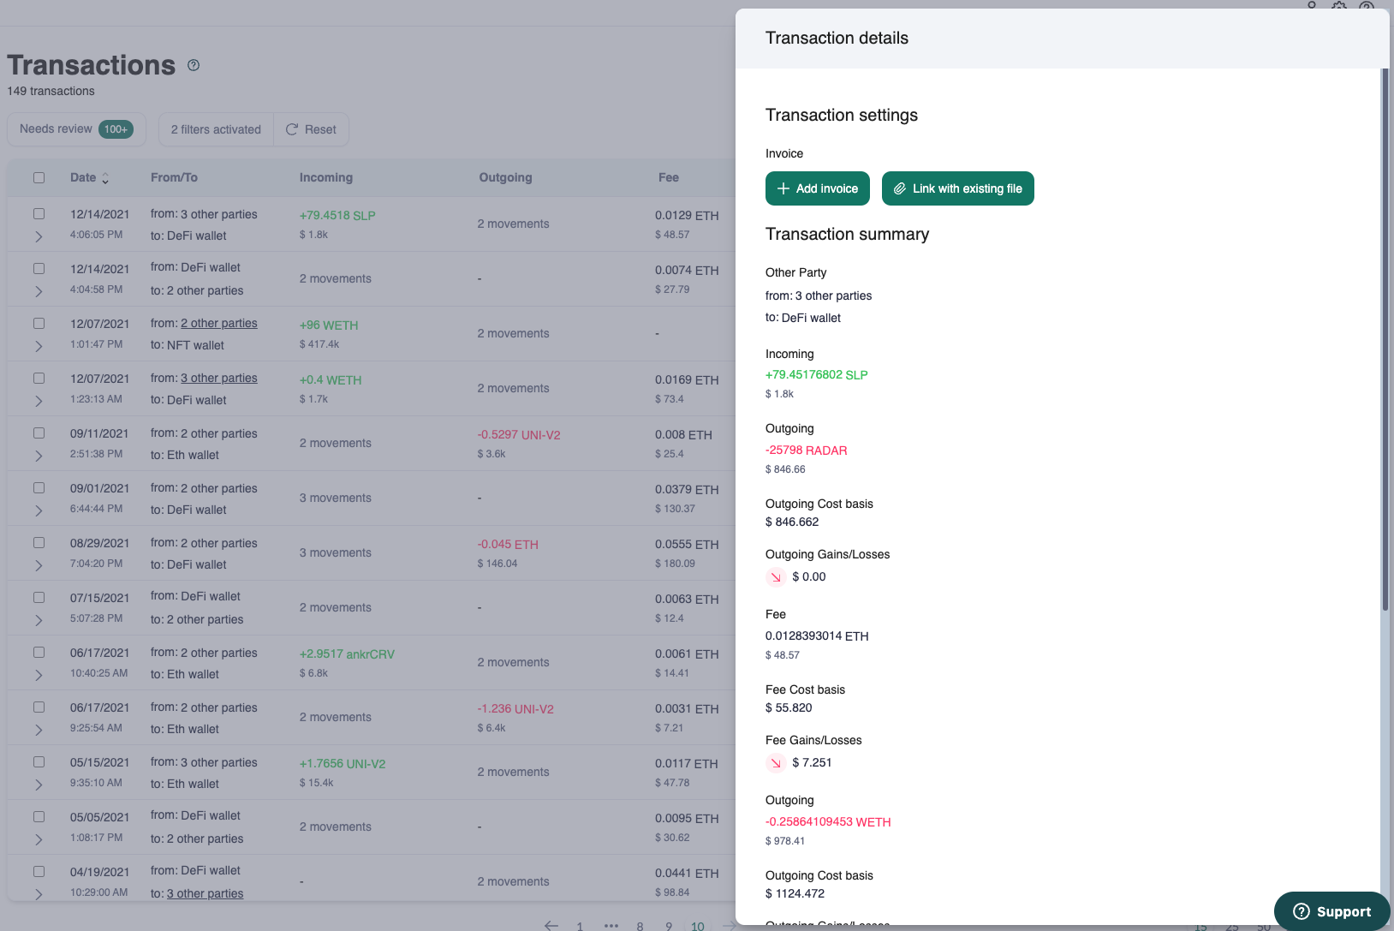Toggle the select-all checkbox in table header
Image resolution: width=1394 pixels, height=931 pixels.
point(39,177)
